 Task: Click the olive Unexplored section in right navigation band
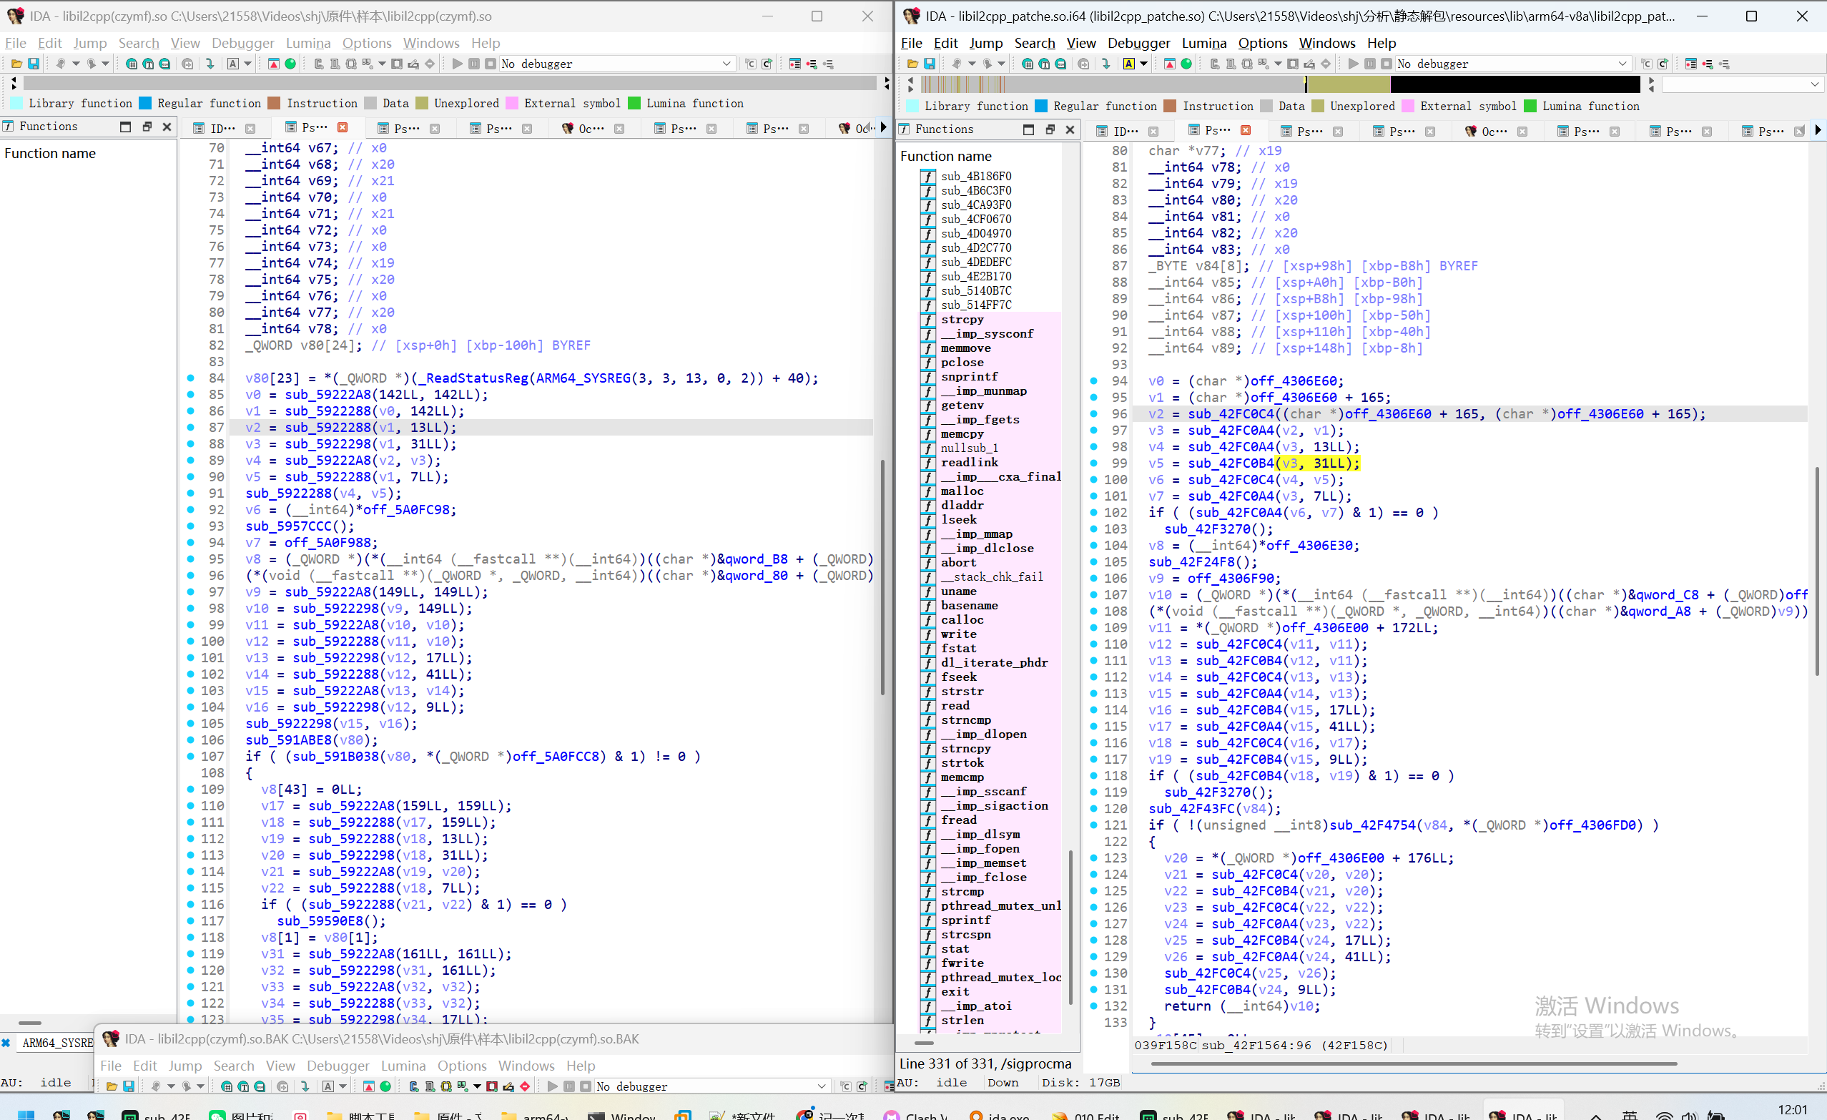(1349, 84)
